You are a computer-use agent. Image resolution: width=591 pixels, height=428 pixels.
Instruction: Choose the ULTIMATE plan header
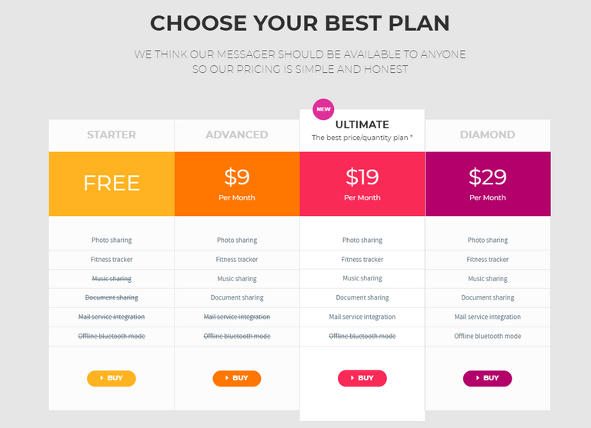[362, 124]
